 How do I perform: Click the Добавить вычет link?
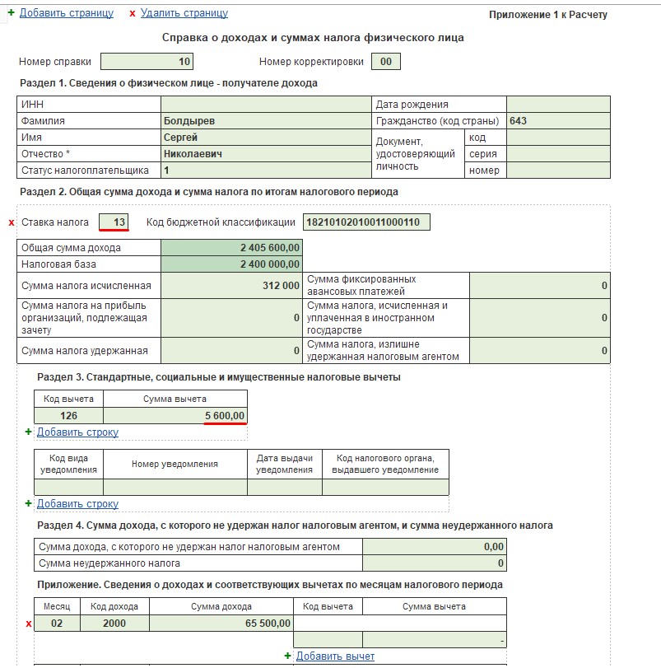coord(335,656)
